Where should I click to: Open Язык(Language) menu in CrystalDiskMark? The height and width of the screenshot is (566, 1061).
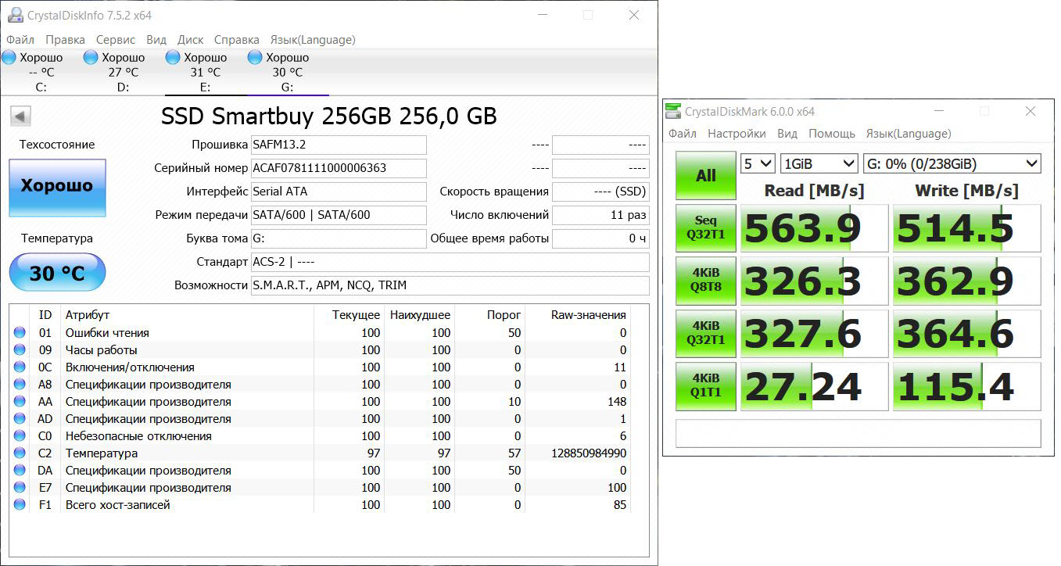[x=909, y=134]
